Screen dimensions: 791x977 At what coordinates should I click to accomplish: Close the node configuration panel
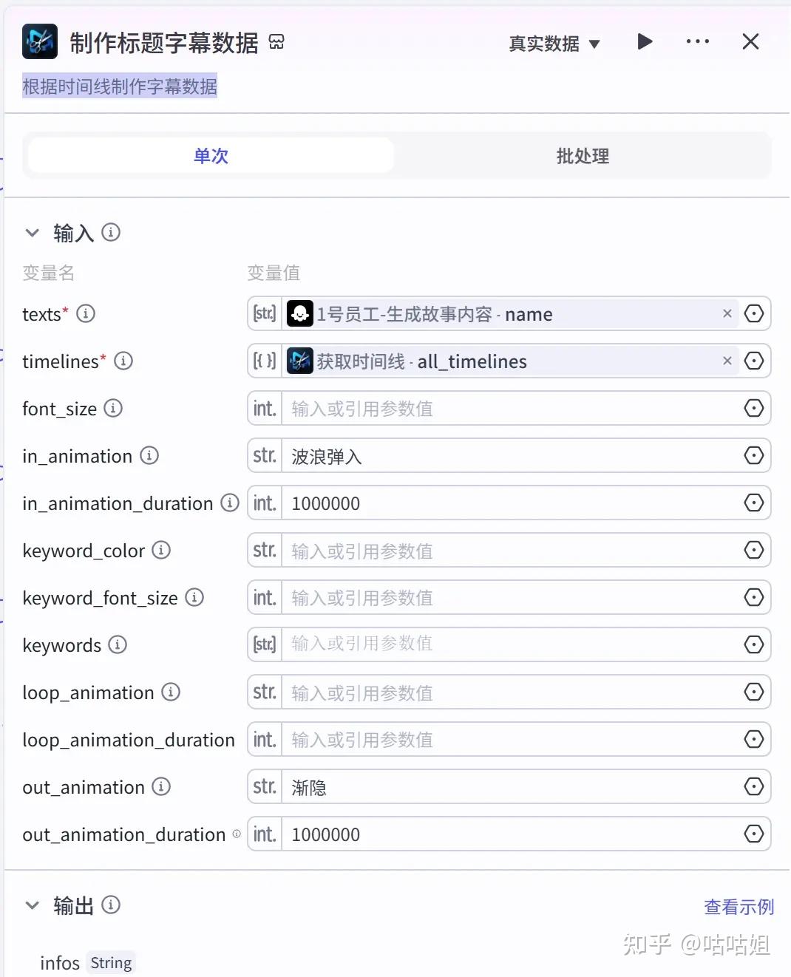[x=750, y=41]
